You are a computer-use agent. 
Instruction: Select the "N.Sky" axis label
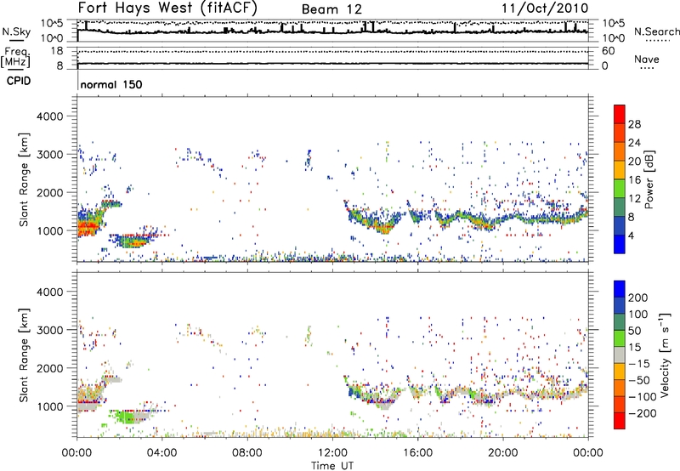[16, 31]
